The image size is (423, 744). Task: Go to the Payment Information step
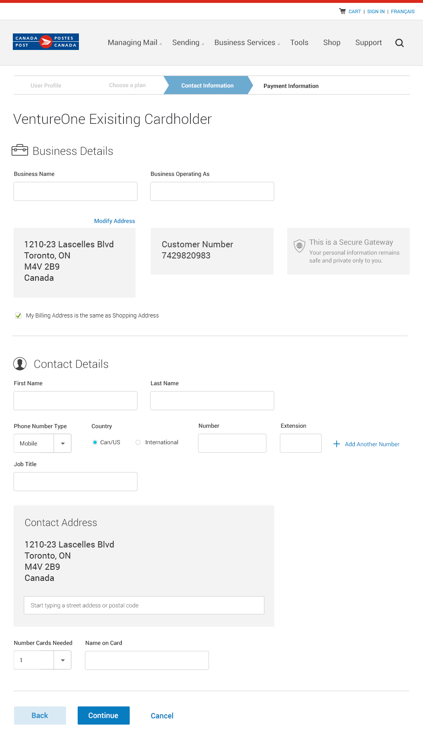tap(291, 86)
